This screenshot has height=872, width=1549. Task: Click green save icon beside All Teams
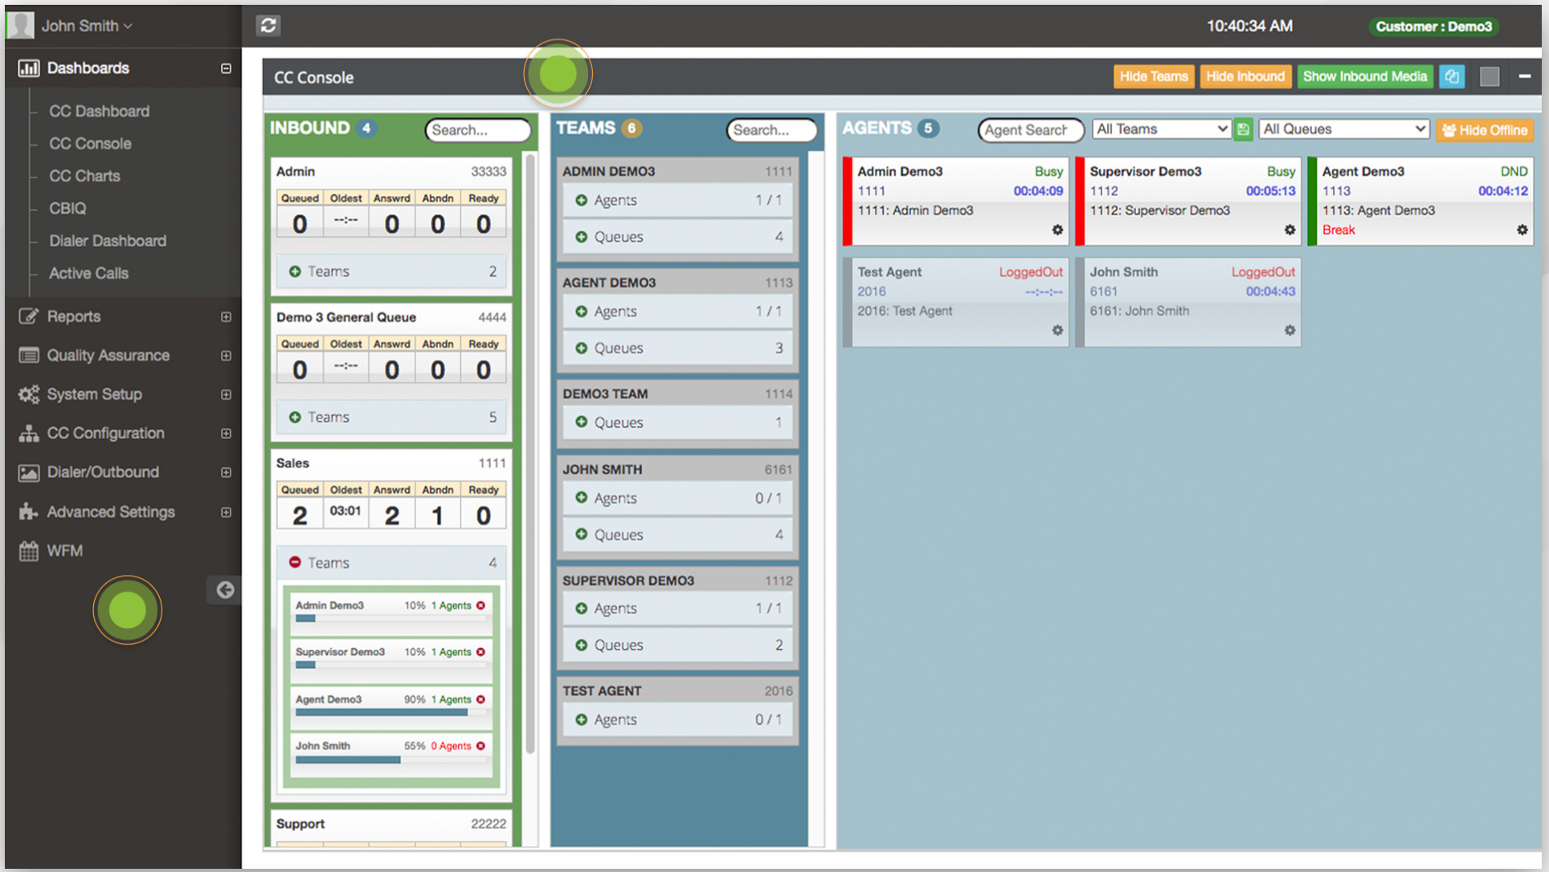click(x=1243, y=130)
